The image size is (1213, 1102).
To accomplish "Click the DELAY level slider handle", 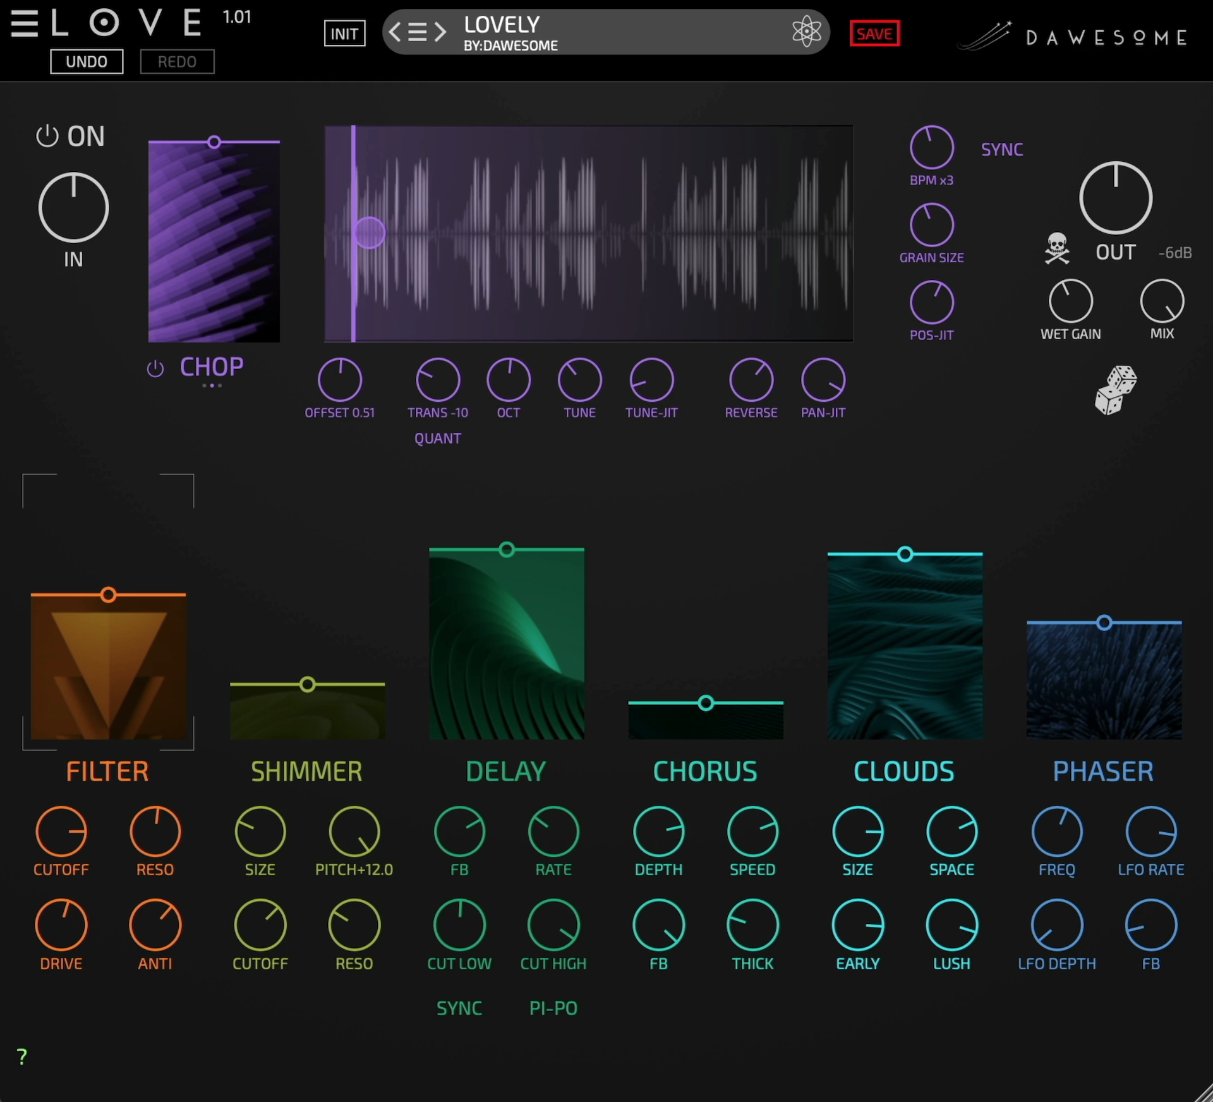I will pos(506,550).
